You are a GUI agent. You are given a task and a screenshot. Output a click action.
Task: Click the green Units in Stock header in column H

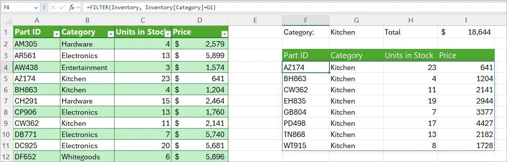411,55
